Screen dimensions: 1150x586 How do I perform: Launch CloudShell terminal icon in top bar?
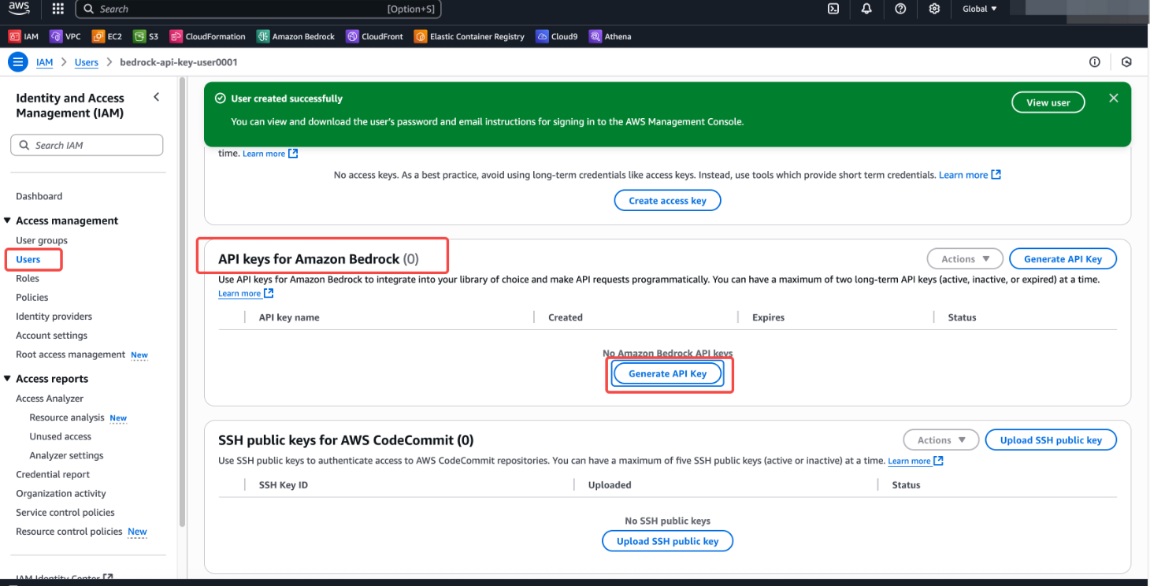pyautogui.click(x=833, y=9)
